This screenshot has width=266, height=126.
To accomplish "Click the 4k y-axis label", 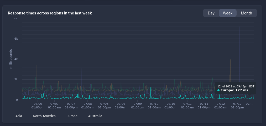I will coord(16,59).
